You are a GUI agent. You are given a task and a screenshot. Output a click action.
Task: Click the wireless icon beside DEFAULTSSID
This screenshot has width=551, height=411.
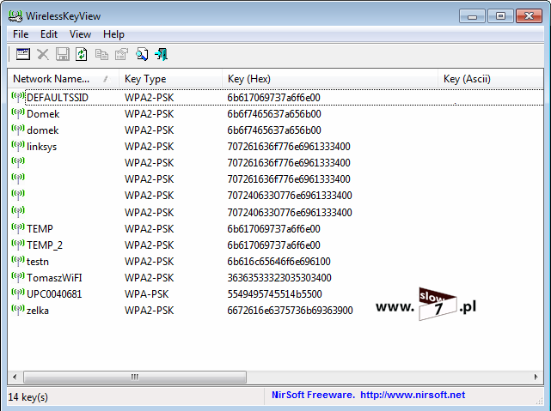coord(18,97)
